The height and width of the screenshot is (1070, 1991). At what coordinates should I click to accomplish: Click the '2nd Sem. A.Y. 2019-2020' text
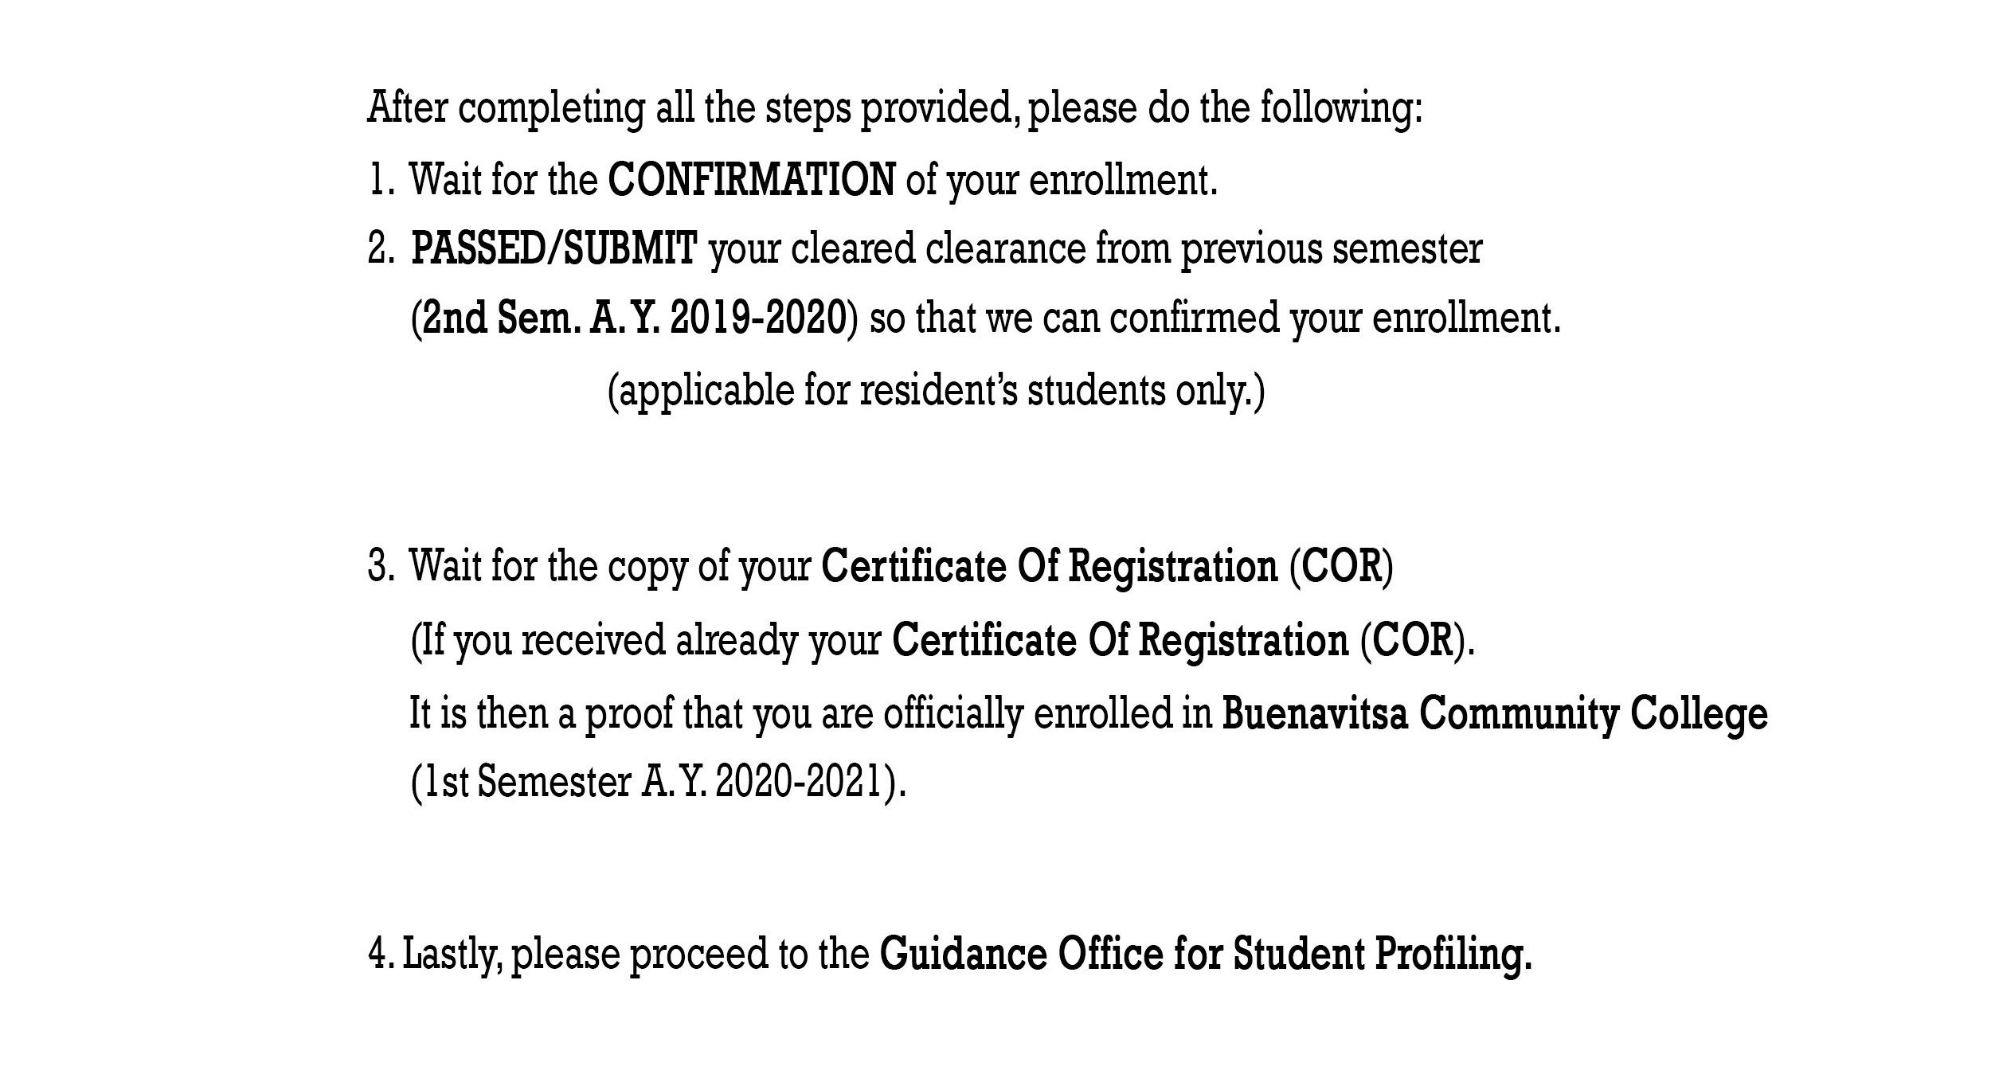click(x=633, y=319)
